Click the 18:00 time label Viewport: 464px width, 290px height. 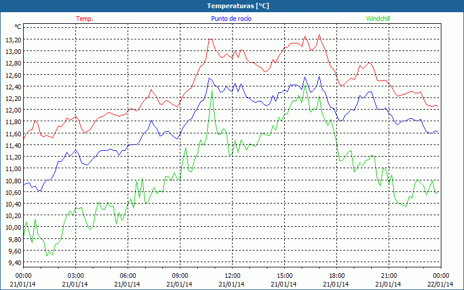(337, 276)
